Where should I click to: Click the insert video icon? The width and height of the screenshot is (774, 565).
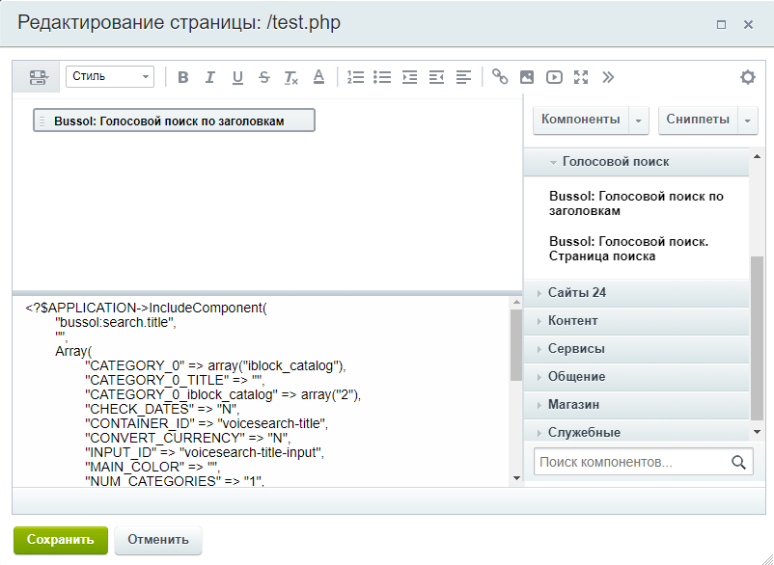554,77
